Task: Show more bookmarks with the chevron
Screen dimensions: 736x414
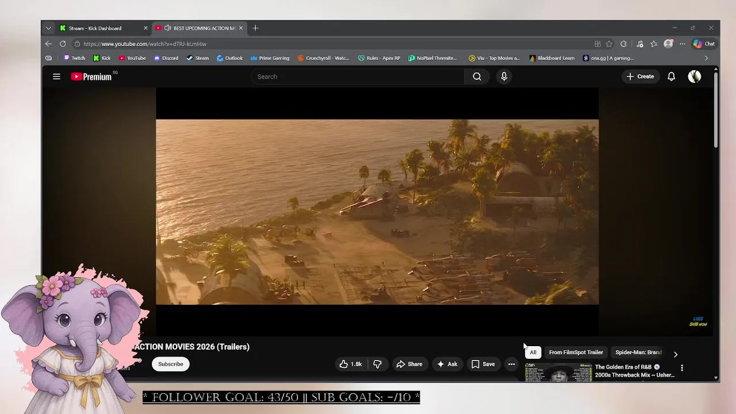Action: click(x=706, y=58)
